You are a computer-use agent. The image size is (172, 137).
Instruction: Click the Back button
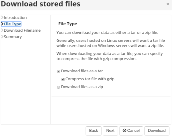click(93, 131)
